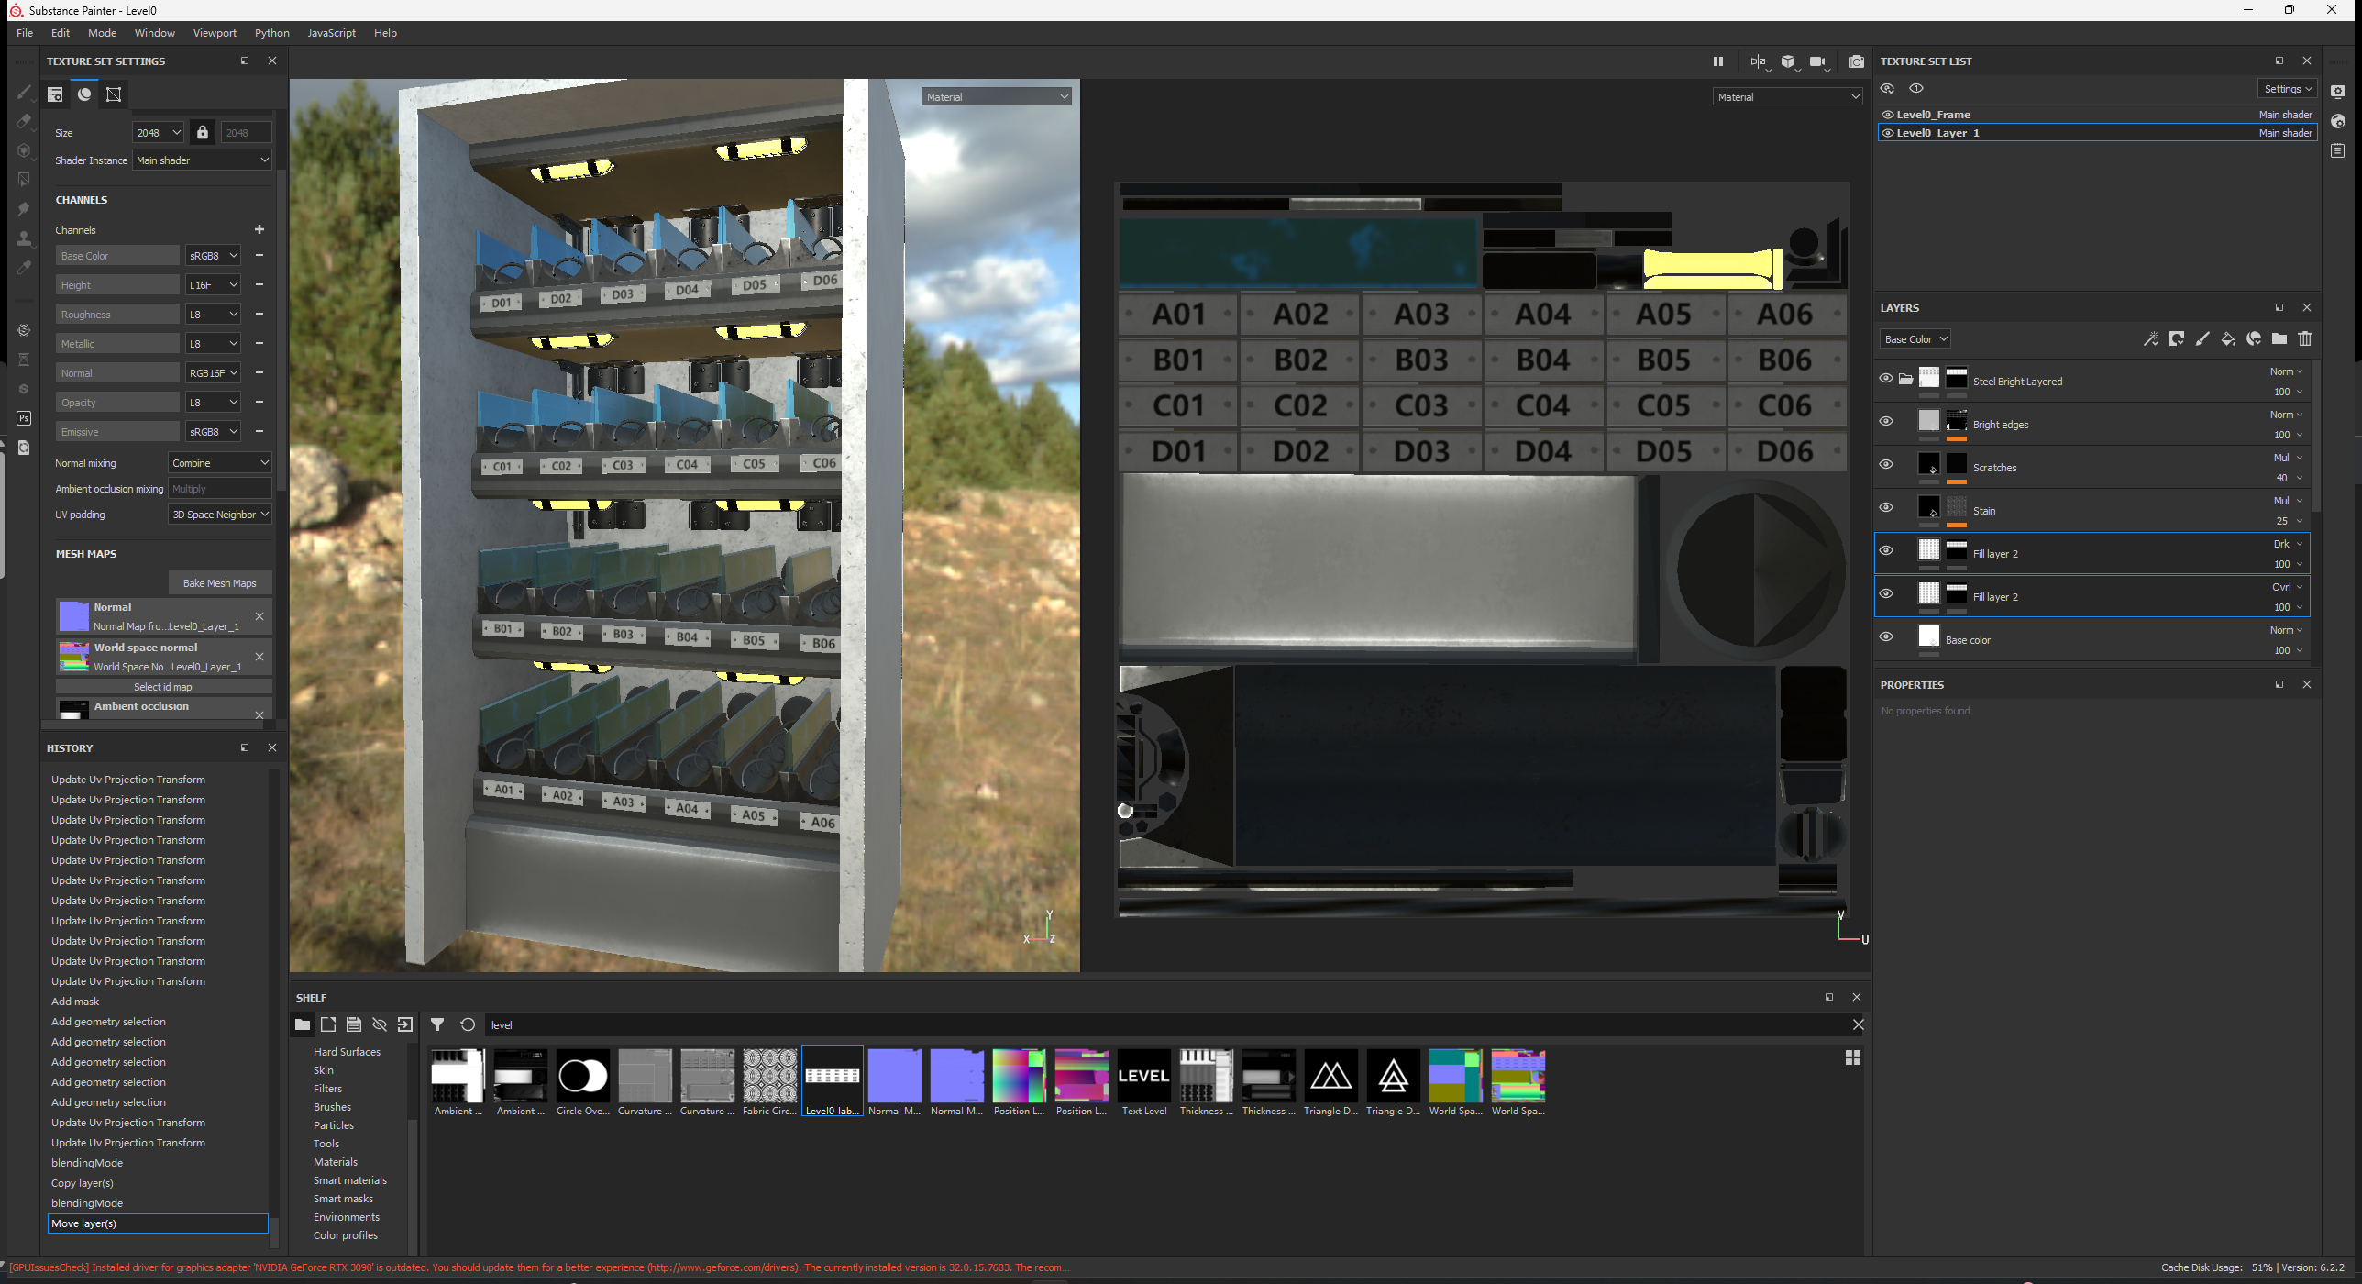Delete layer using trash icon
2362x1284 pixels.
tap(2305, 339)
